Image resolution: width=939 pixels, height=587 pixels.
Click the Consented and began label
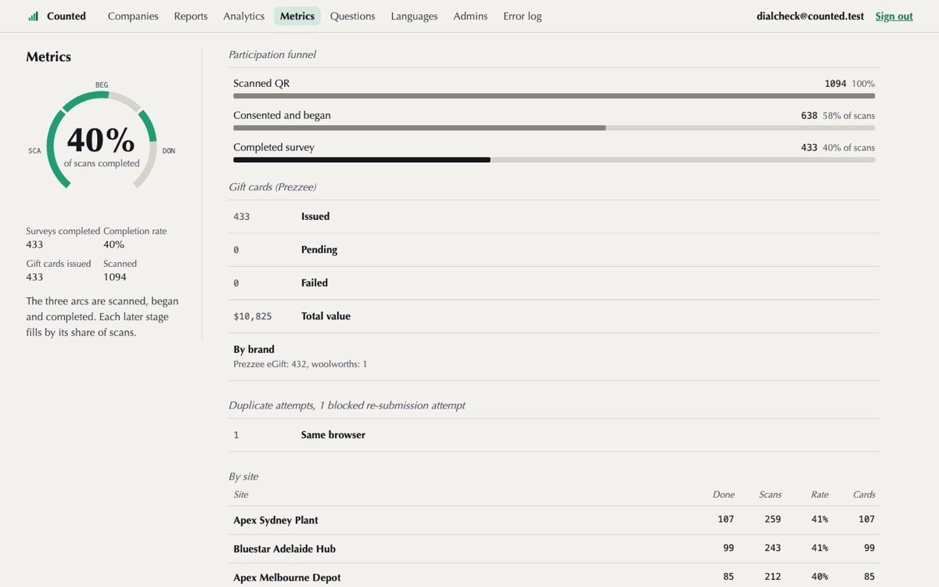[282, 115]
